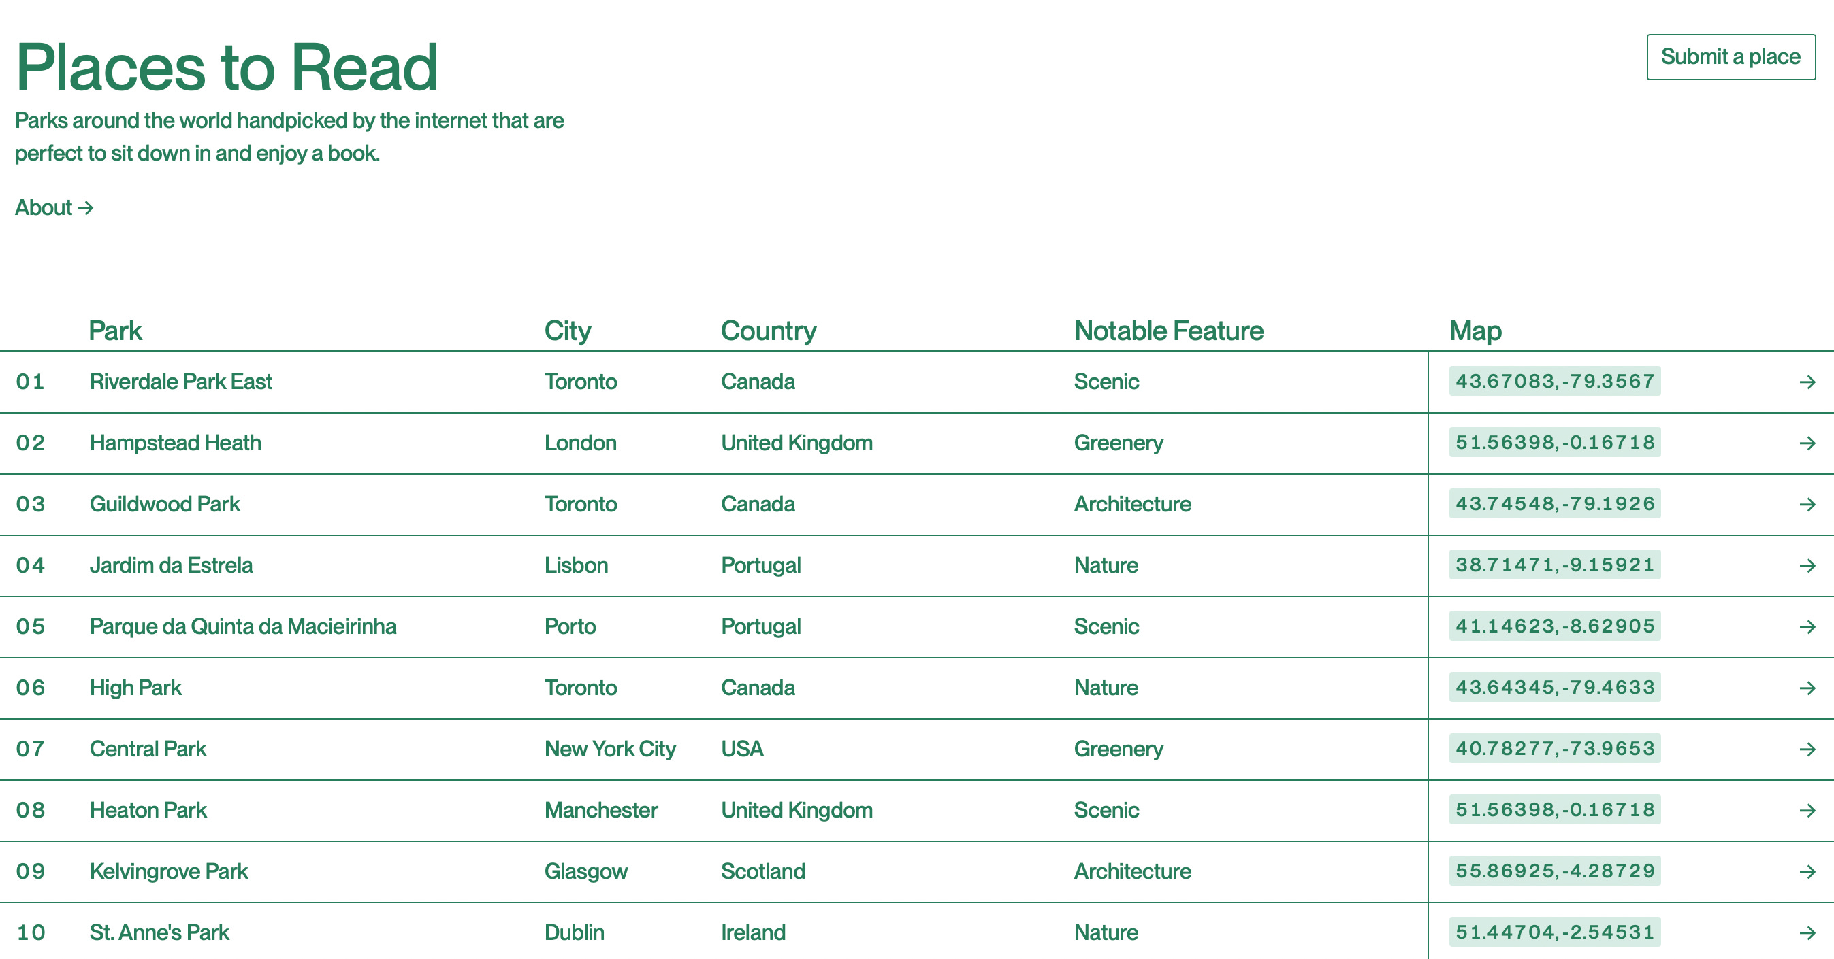1834x959 pixels.
Task: Click Porto in the City column
Action: [x=570, y=627]
